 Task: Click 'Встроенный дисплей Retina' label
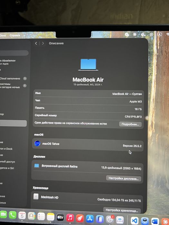click(x=60, y=166)
